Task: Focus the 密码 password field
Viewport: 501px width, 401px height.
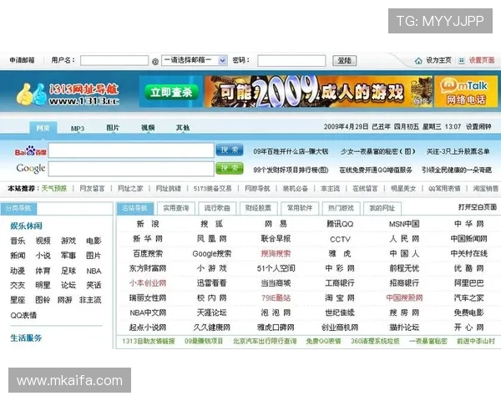Action: click(x=291, y=60)
